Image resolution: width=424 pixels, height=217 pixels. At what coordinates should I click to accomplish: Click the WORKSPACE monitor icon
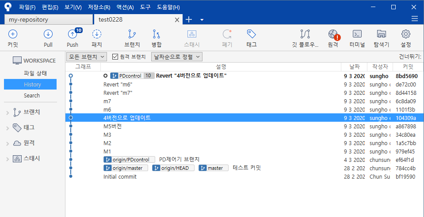17,60
